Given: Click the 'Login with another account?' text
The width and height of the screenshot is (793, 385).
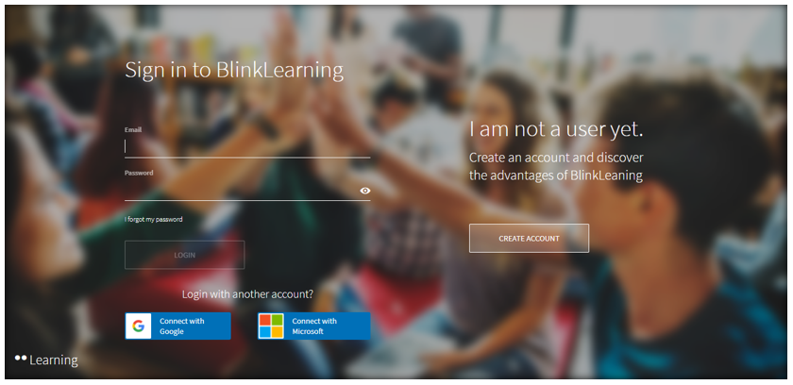Looking at the screenshot, I should (247, 293).
